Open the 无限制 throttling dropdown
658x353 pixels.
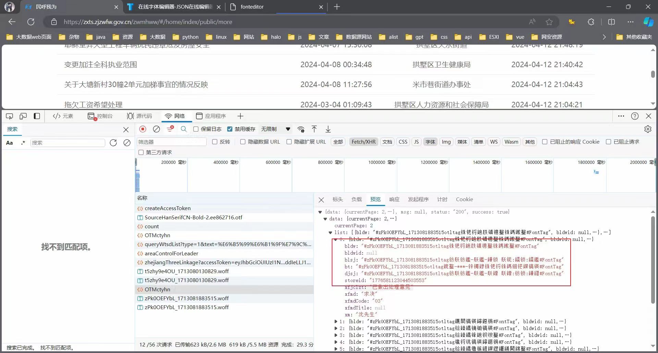point(276,129)
